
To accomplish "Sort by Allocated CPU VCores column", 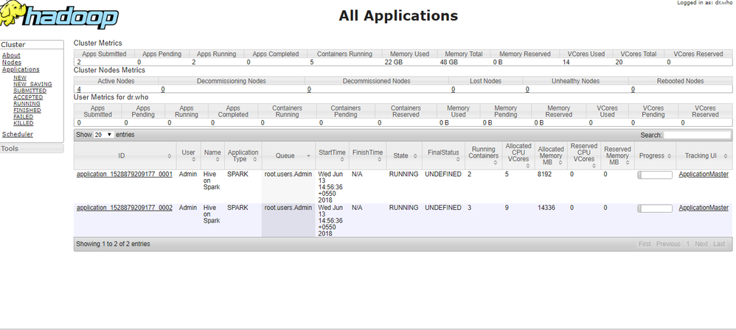I will (x=518, y=155).
